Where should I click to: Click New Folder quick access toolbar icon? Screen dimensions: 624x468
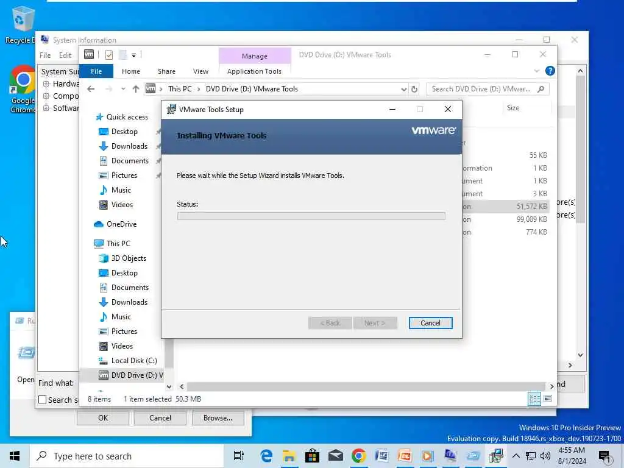point(122,54)
